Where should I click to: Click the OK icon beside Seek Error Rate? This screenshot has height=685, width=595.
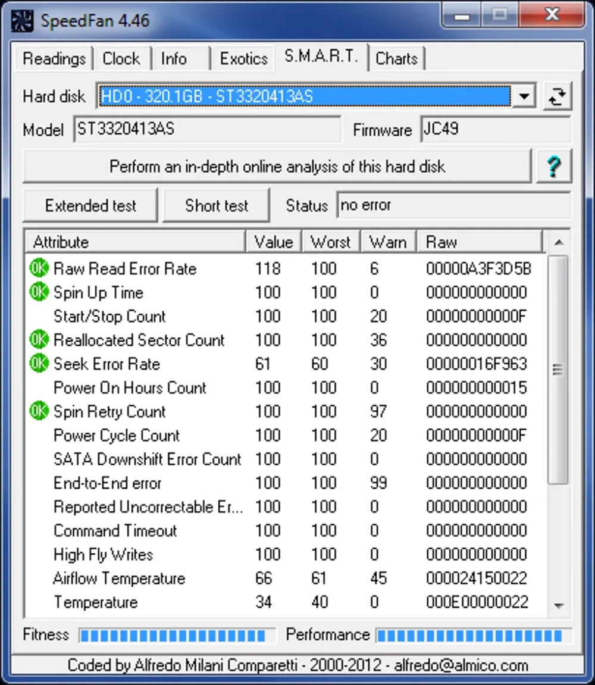pyautogui.click(x=39, y=364)
